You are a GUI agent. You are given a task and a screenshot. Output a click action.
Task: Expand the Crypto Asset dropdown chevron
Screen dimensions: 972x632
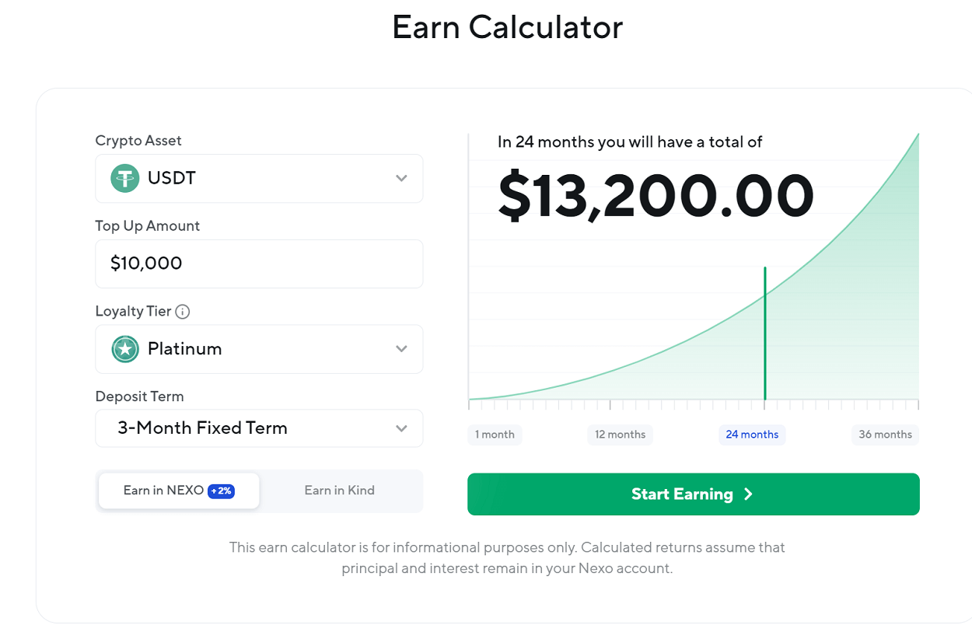coord(401,178)
